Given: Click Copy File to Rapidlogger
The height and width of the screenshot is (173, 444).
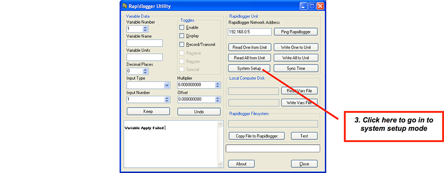Looking at the screenshot, I should tap(257, 136).
